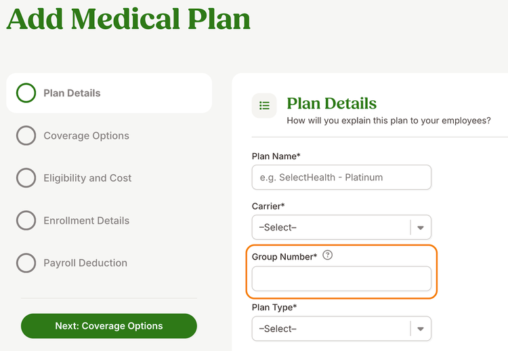
Task: Click the Plan Details list icon
Action: tap(264, 106)
